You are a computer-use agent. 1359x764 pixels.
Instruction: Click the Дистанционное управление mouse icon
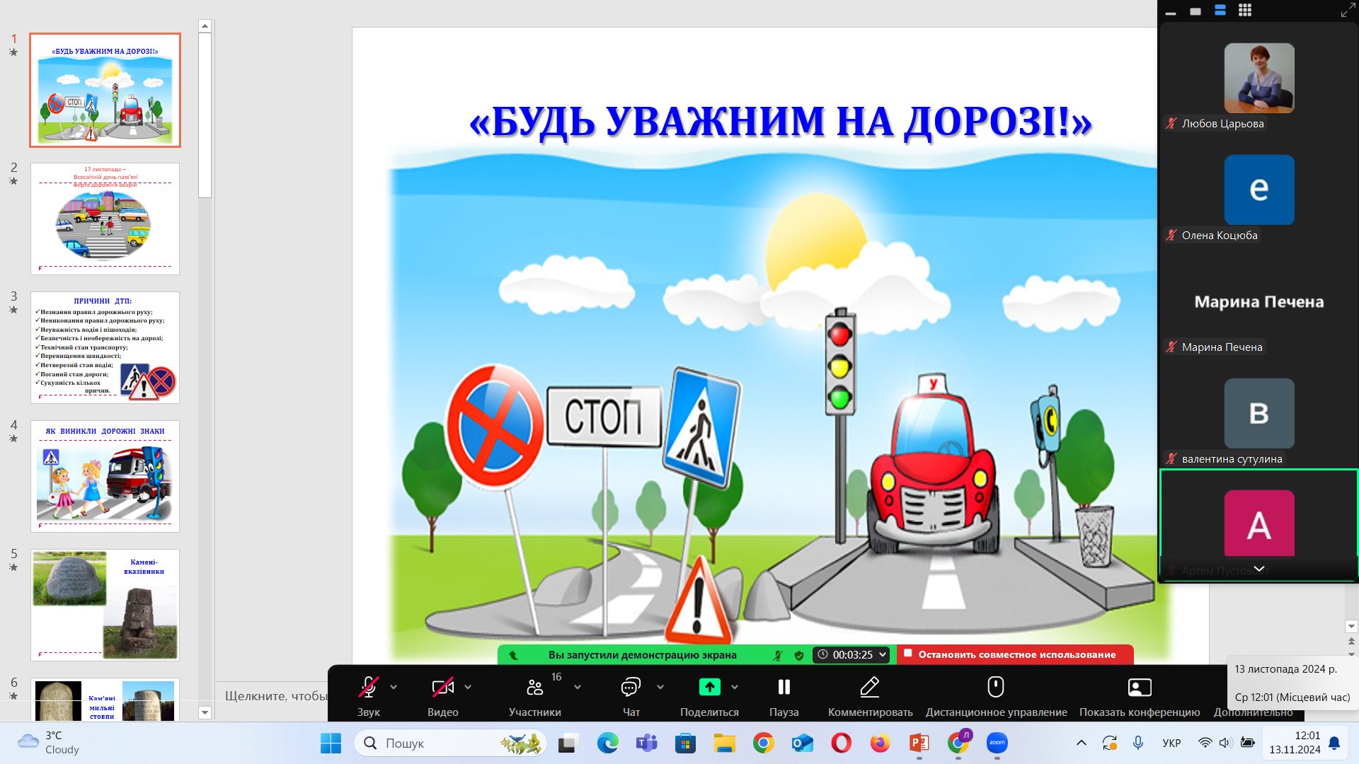pyautogui.click(x=996, y=688)
